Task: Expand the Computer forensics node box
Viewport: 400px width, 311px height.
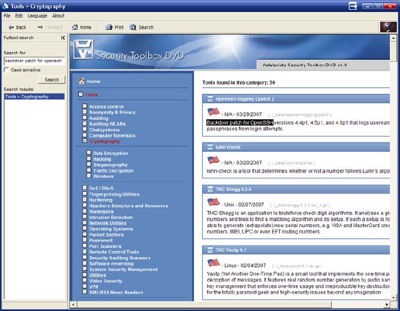Action: [x=85, y=135]
